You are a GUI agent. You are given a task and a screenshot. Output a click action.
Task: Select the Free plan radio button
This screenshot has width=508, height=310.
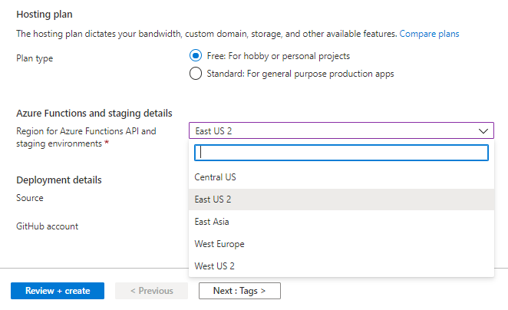[x=195, y=56]
